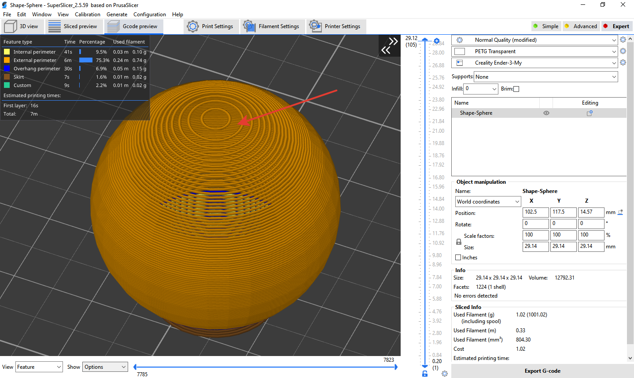Viewport: 634px width, 378px height.
Task: Select the X position input field
Action: tap(535, 212)
